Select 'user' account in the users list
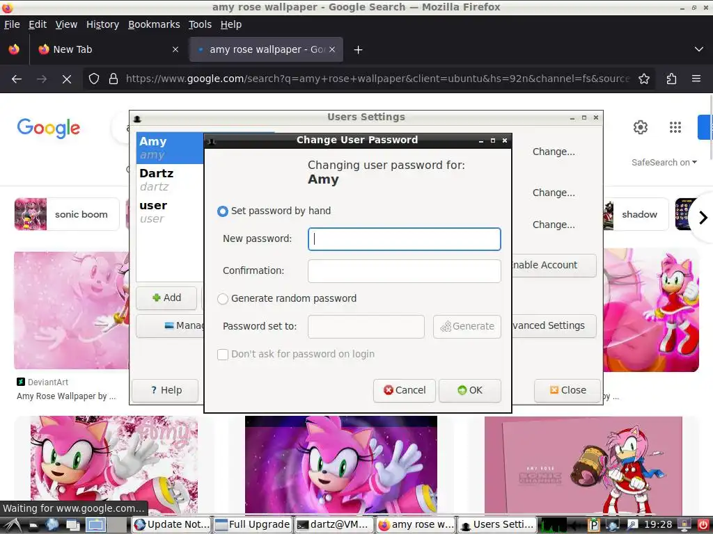The width and height of the screenshot is (713, 534). pyautogui.click(x=170, y=212)
